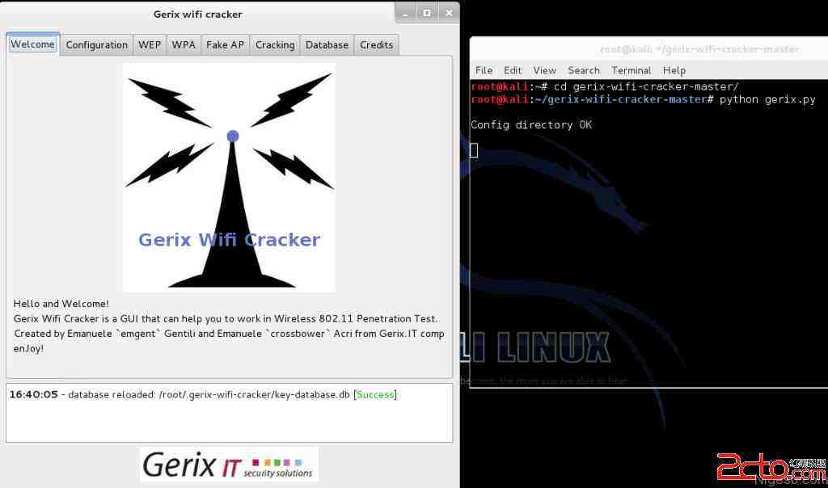This screenshot has width=828, height=488.
Task: Close the Gerix wifi cracker window
Action: 449,13
